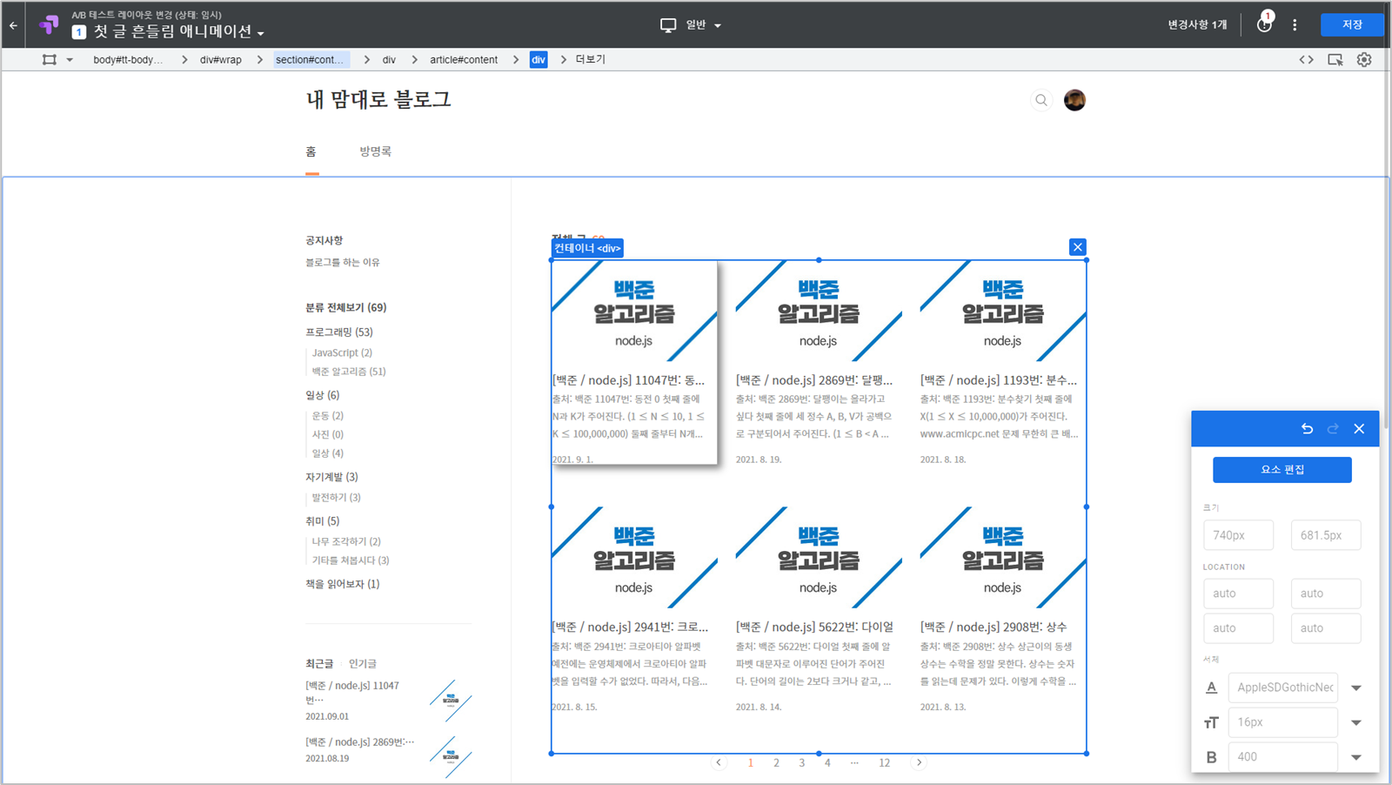Open the 11047번 post thumbnail card

[x=634, y=312]
